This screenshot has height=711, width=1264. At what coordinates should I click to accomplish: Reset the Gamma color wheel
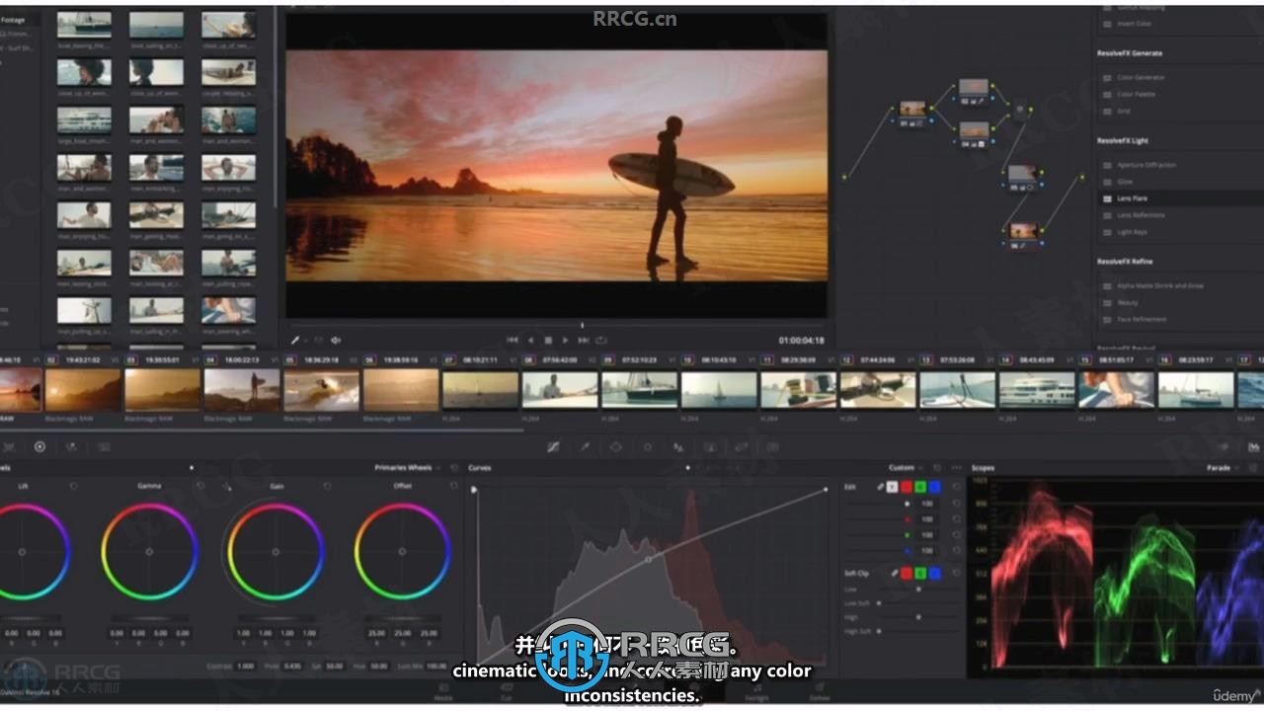(200, 486)
